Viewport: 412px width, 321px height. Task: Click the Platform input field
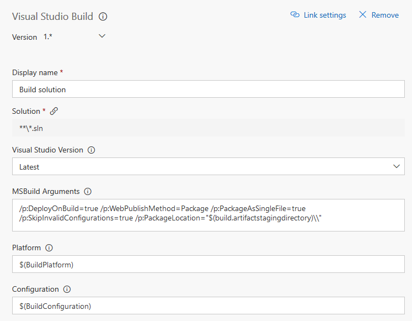[x=208, y=265]
